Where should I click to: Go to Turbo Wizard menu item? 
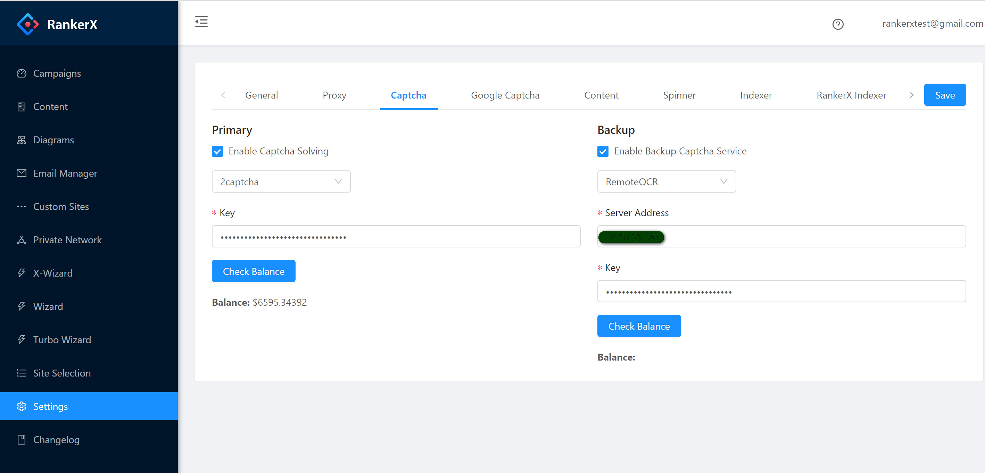click(x=89, y=339)
